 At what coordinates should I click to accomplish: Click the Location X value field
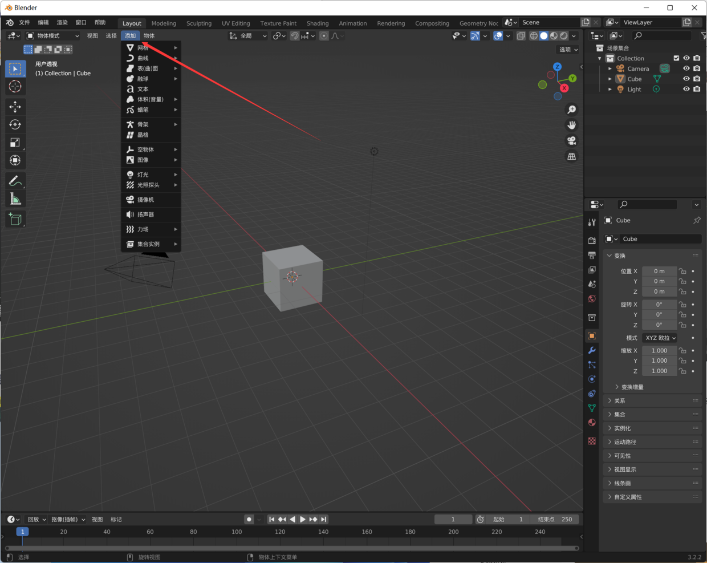tap(659, 271)
